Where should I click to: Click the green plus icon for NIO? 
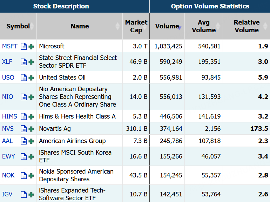click(31, 97)
